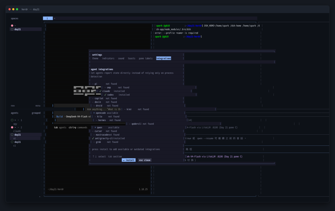
Task: Click the green checkmark beside codex
Action: 105,95
